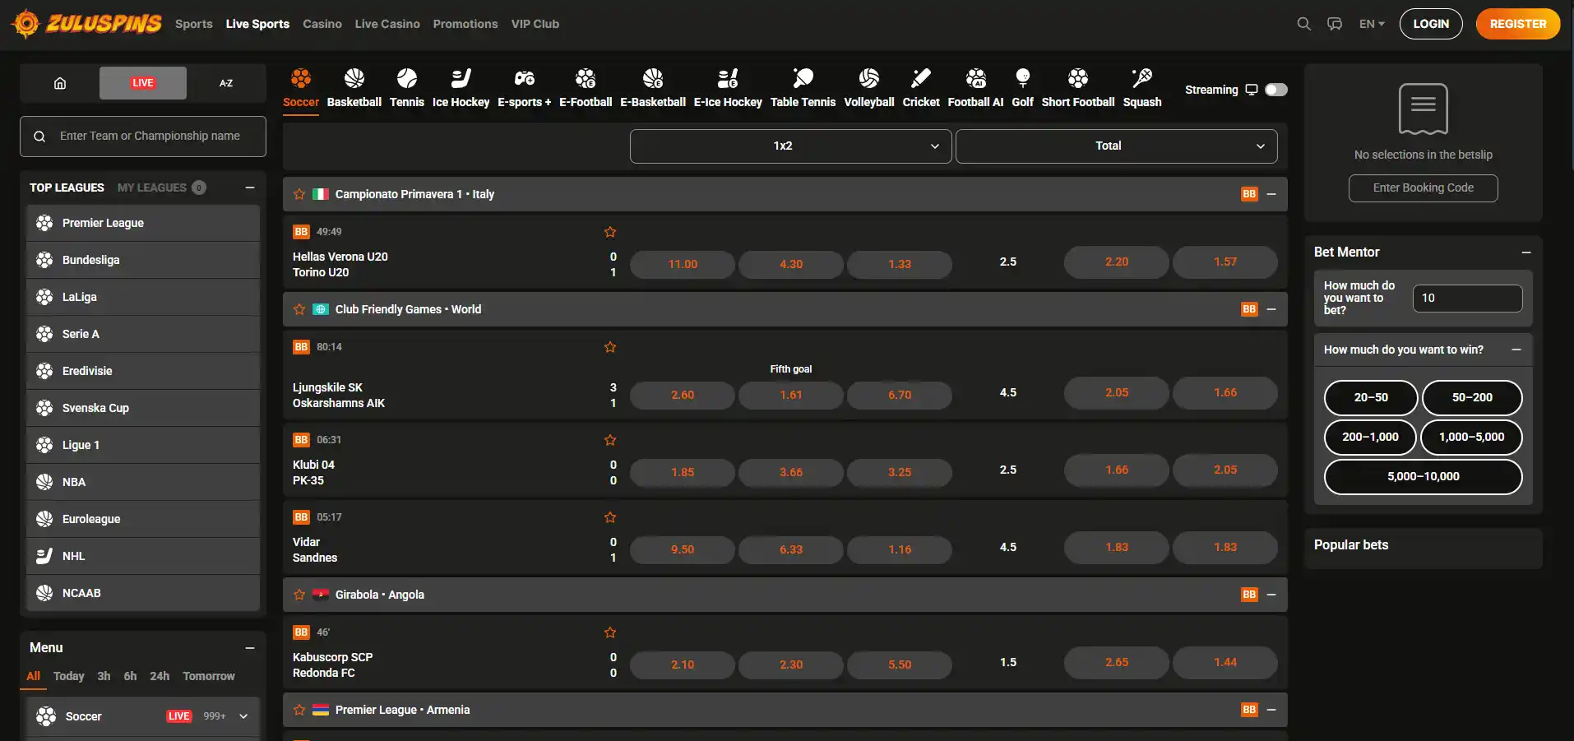
Task: Switch to the A-Z tab
Action: 226,83
